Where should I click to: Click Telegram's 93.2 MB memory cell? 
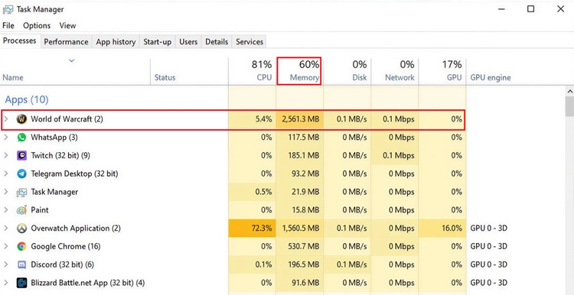click(299, 173)
